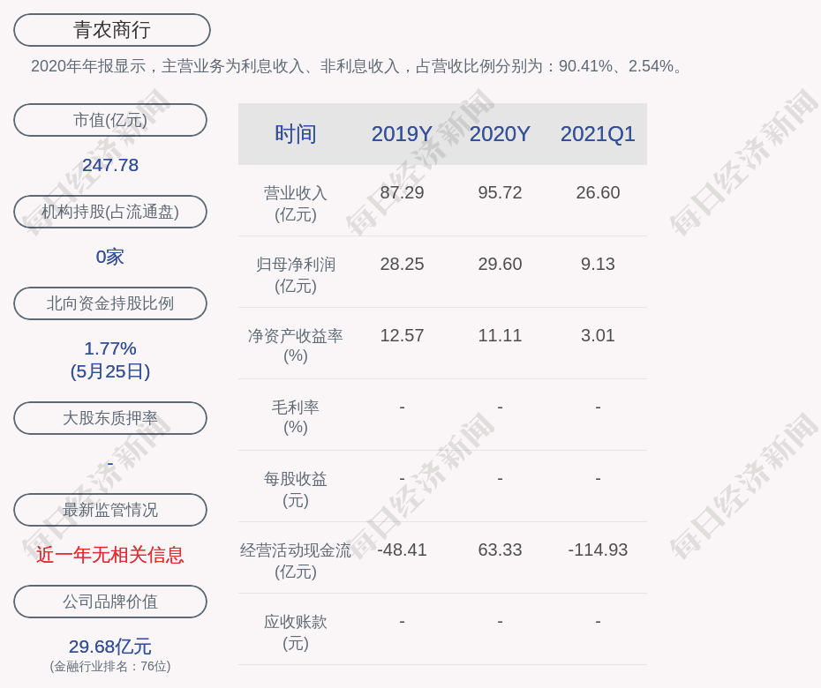Click the 青农商行 title pill

click(x=112, y=30)
